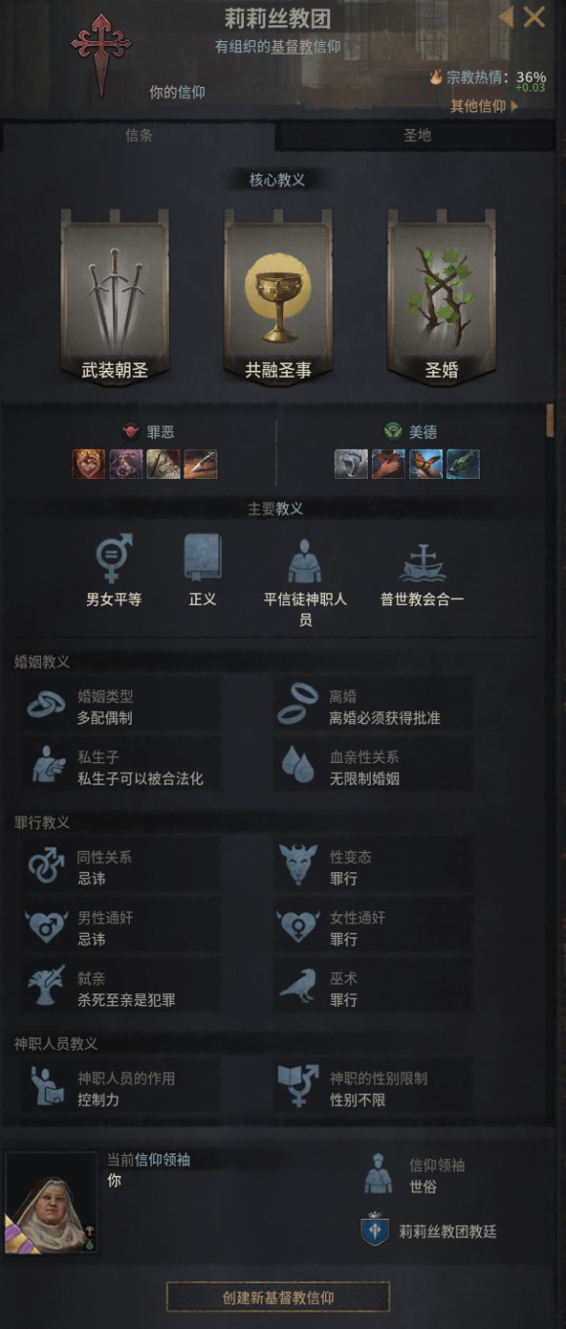This screenshot has height=1329, width=566.
Task: Click the doctrine list scrollbar handle
Action: (x=550, y=420)
